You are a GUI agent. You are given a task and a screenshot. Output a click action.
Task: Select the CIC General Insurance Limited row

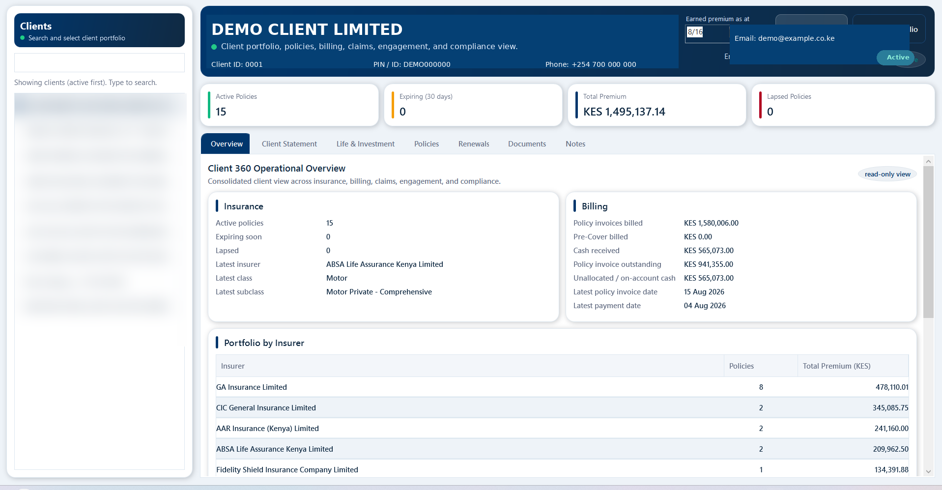click(562, 408)
